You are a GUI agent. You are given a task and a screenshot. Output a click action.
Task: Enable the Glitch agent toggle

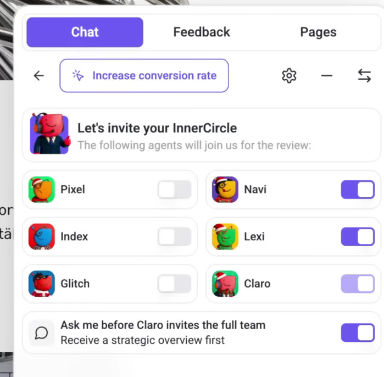tap(174, 284)
